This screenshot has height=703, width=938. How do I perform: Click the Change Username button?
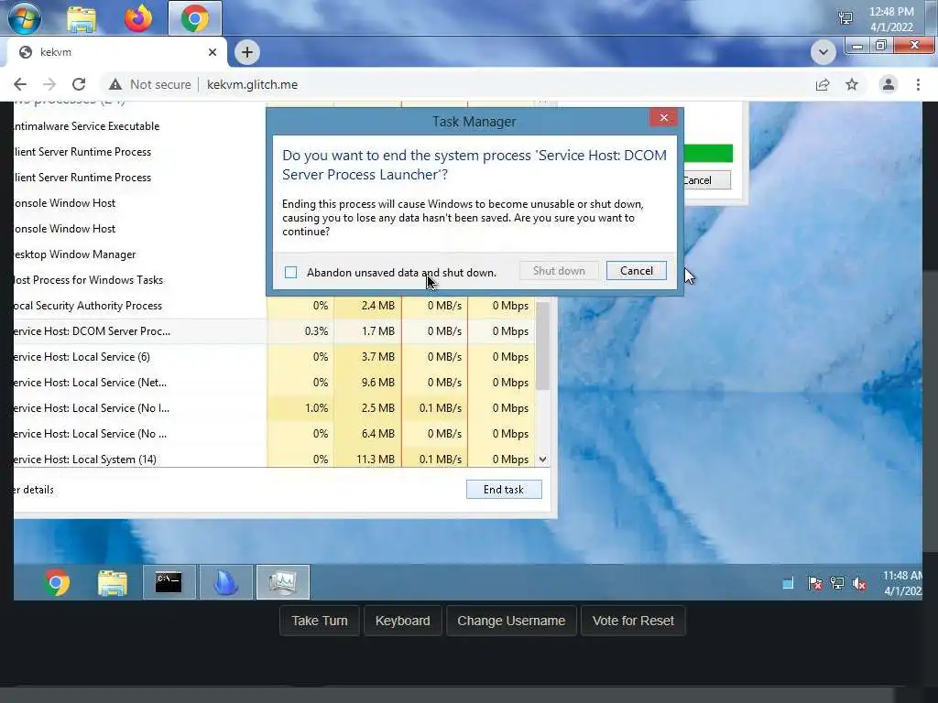pos(511,621)
